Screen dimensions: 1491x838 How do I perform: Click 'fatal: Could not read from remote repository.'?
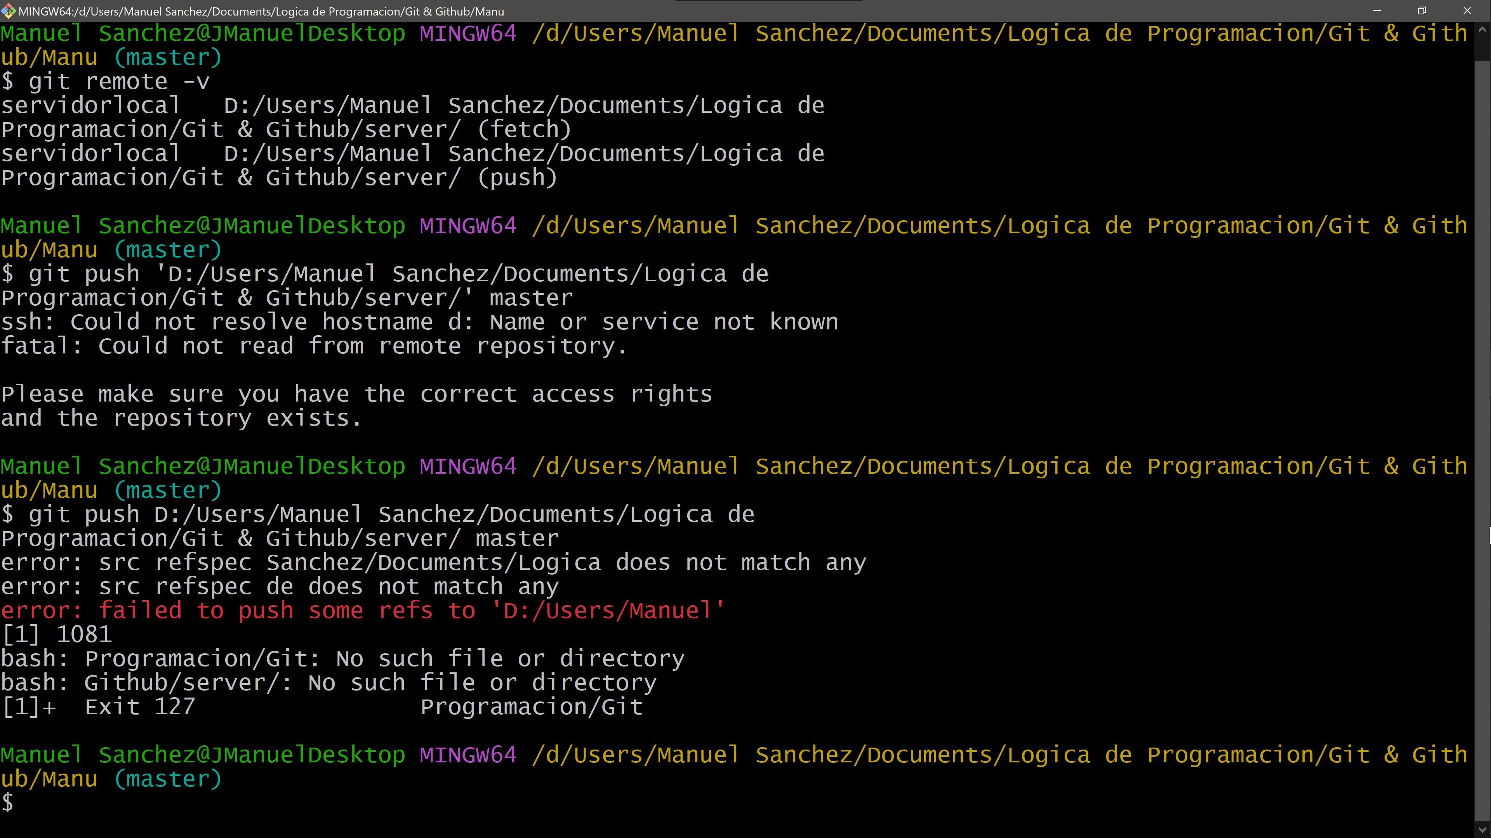tap(314, 346)
